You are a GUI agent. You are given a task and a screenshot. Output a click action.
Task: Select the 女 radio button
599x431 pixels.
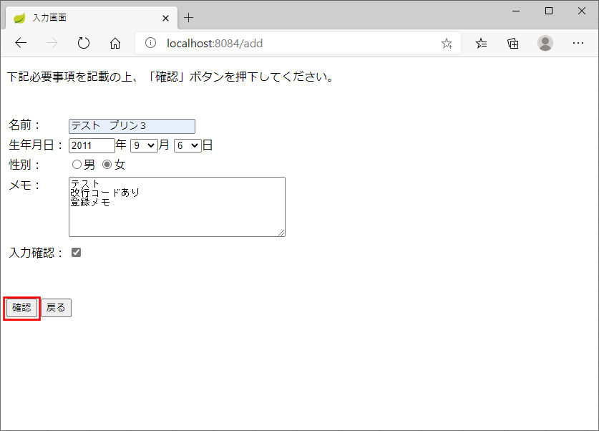pos(107,165)
